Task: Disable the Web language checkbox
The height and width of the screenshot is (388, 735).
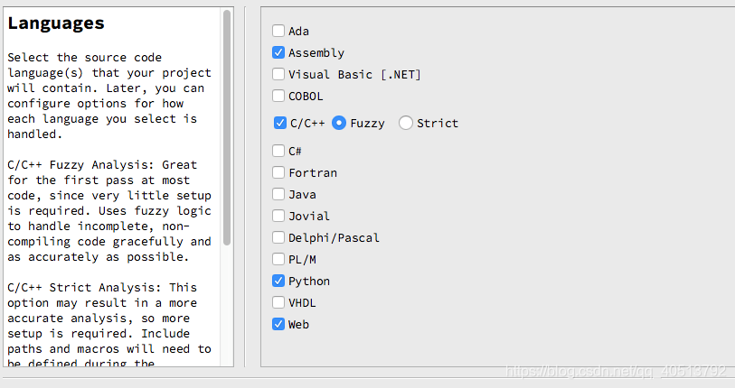Action: [x=278, y=325]
